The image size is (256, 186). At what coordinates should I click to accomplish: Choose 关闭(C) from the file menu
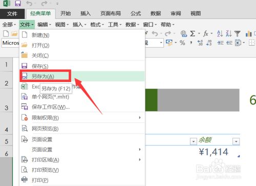(82, 55)
